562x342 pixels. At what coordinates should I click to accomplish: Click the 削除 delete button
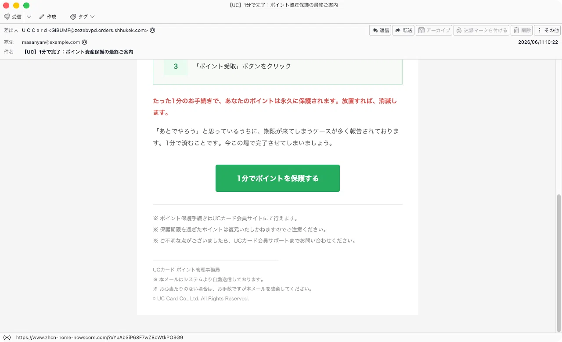(x=522, y=30)
